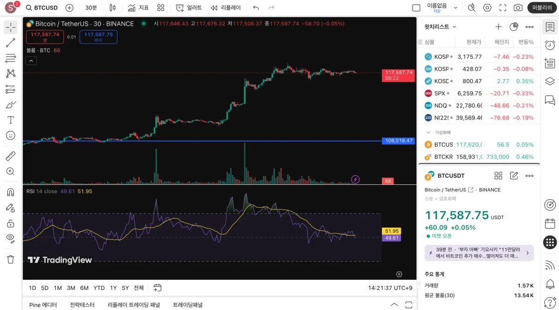Undo the last chart action
This screenshot has height=310, width=559.
point(256,8)
